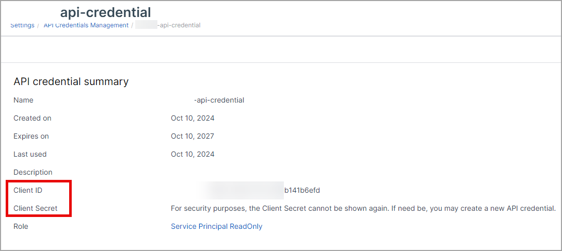Click the Last used date value
This screenshot has width=562, height=251.
click(x=192, y=154)
